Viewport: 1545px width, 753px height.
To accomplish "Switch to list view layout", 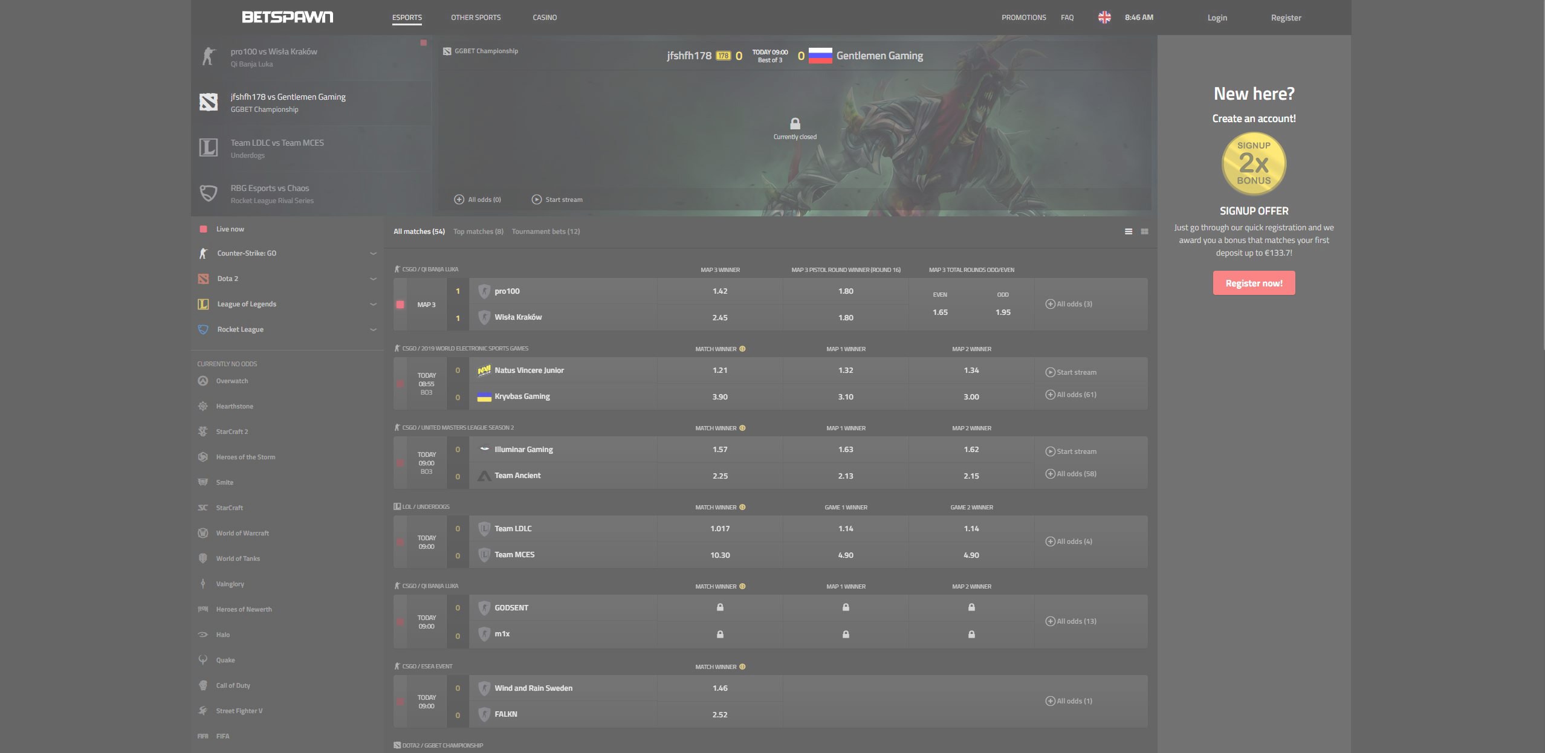I will (x=1128, y=231).
